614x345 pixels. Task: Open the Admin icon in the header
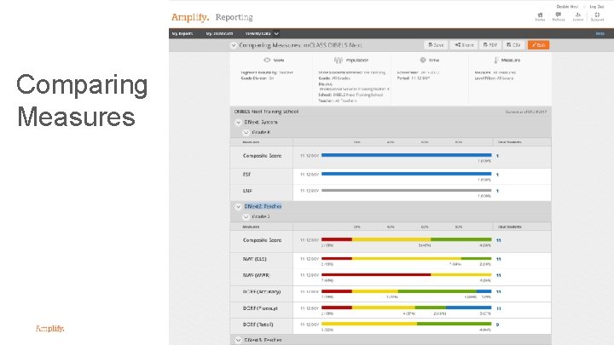(578, 16)
